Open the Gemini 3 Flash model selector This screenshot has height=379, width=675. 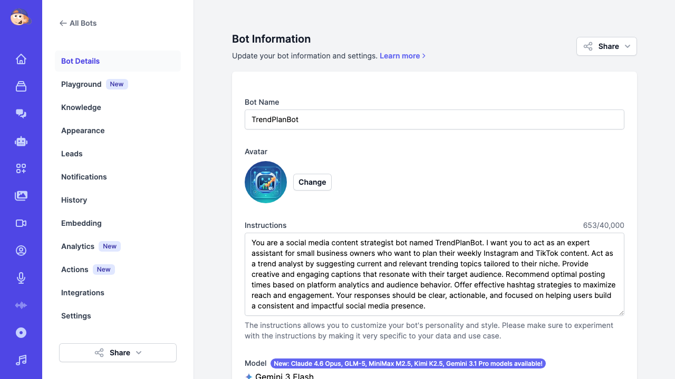[279, 375]
